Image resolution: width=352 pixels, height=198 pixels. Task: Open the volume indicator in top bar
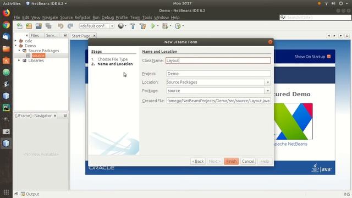pos(333,3)
